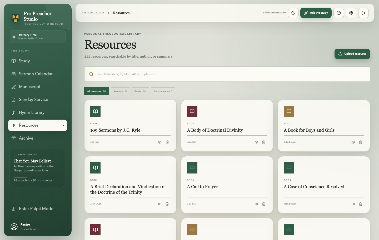View 109 Sermons by J.C. Ryle eye icon

coord(160,142)
